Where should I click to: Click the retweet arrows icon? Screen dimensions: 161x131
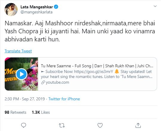[62, 125]
